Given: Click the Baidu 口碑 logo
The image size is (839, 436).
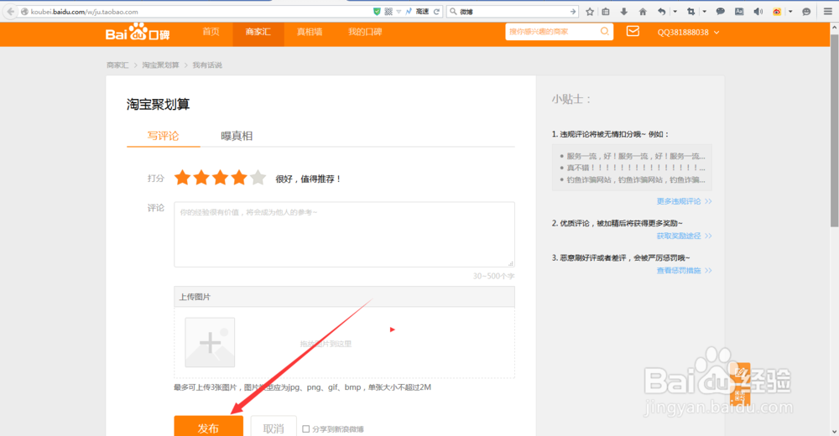Looking at the screenshot, I should point(138,32).
